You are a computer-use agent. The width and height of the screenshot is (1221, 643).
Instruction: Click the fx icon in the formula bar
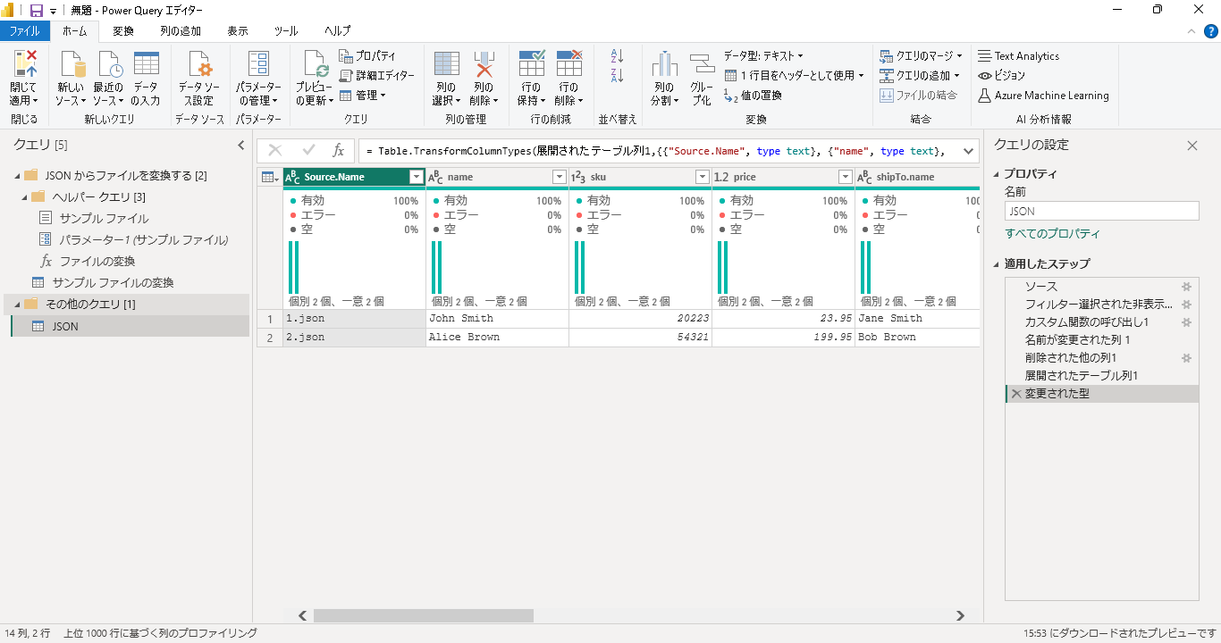click(x=338, y=151)
